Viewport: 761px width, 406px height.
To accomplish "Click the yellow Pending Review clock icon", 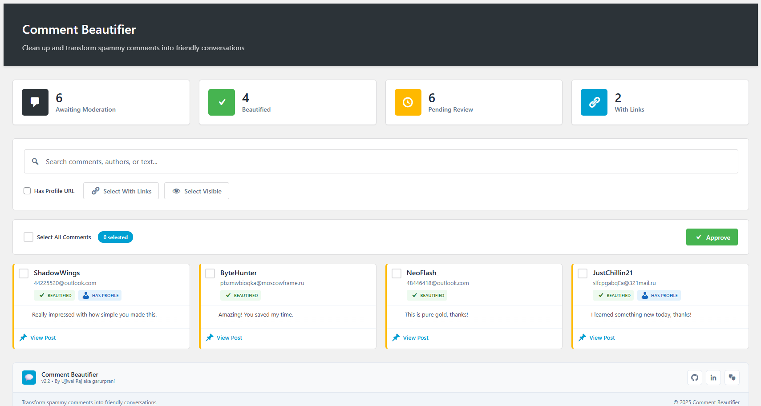I will pos(408,102).
